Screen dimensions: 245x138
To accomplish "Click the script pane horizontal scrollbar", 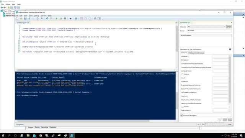I will 89,70.
